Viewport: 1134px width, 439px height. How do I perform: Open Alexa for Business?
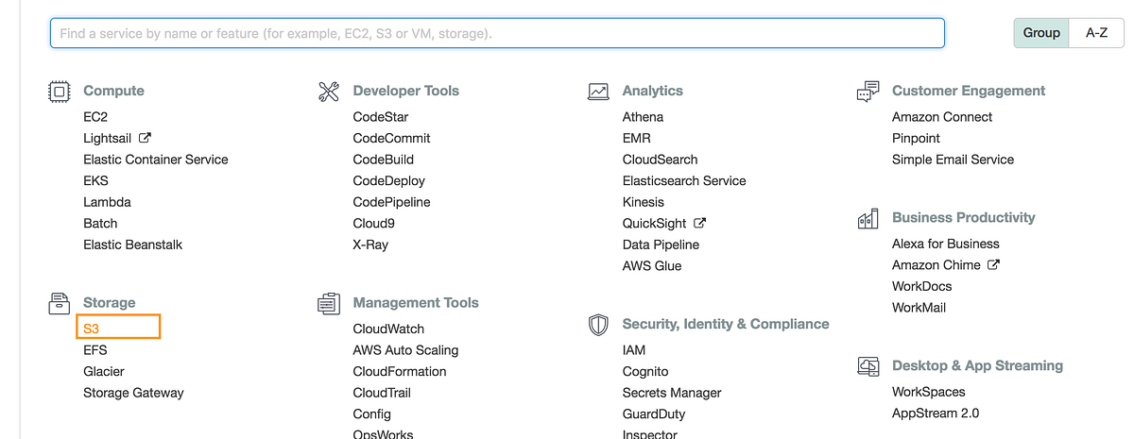point(946,244)
